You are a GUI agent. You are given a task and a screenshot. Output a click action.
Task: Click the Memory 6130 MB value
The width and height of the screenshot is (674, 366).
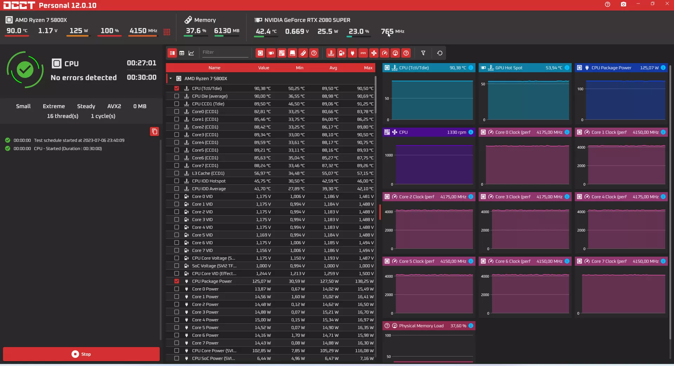tap(227, 31)
